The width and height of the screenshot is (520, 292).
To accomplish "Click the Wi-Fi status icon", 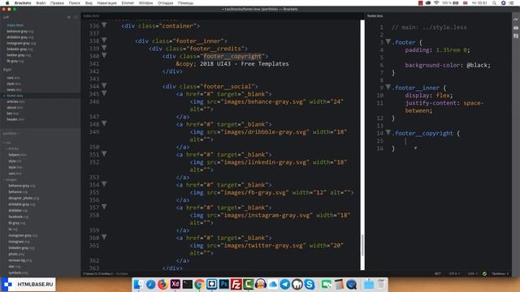I will 436,3.
